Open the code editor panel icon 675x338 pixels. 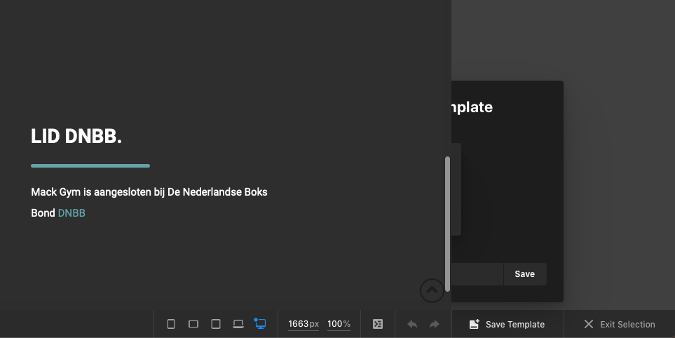[x=378, y=324]
